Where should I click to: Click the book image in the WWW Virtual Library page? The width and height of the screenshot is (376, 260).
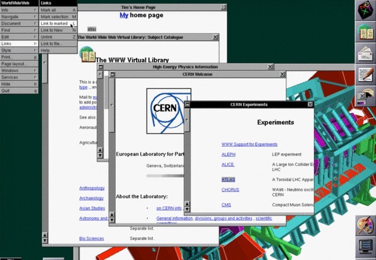click(x=88, y=54)
